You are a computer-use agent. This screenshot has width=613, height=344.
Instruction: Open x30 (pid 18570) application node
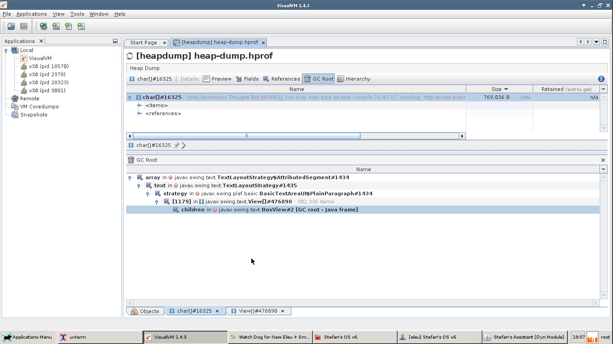pos(48,66)
